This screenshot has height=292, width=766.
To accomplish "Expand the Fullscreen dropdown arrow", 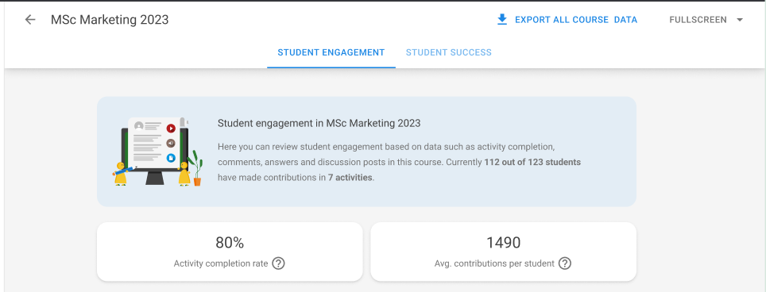I will (740, 20).
